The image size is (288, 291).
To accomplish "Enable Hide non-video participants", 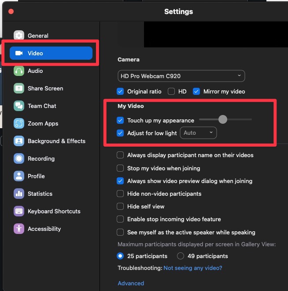I will (x=120, y=194).
